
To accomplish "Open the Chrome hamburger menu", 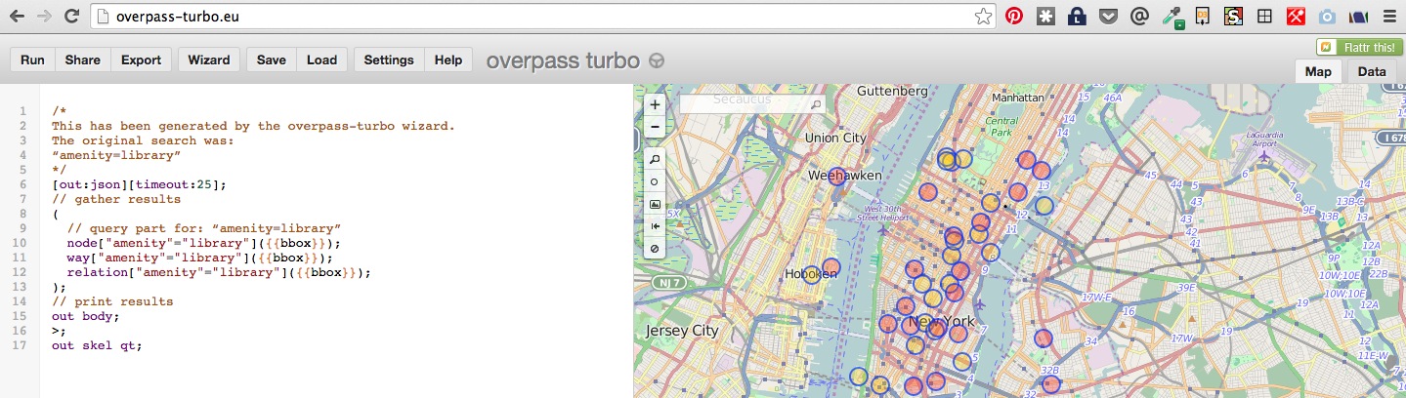I will pyautogui.click(x=1388, y=17).
